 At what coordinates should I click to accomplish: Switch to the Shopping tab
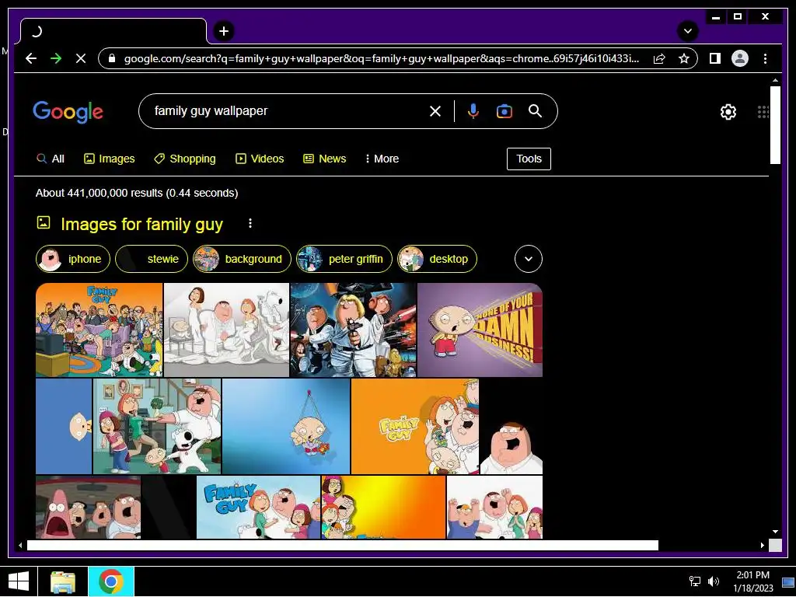(185, 159)
